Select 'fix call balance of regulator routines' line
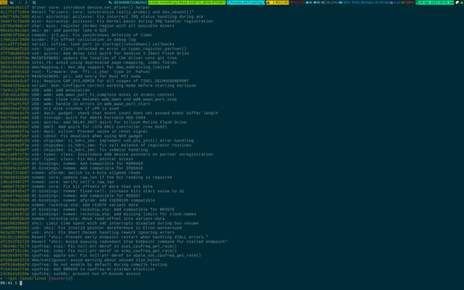464x290 pixels. pos(96,145)
